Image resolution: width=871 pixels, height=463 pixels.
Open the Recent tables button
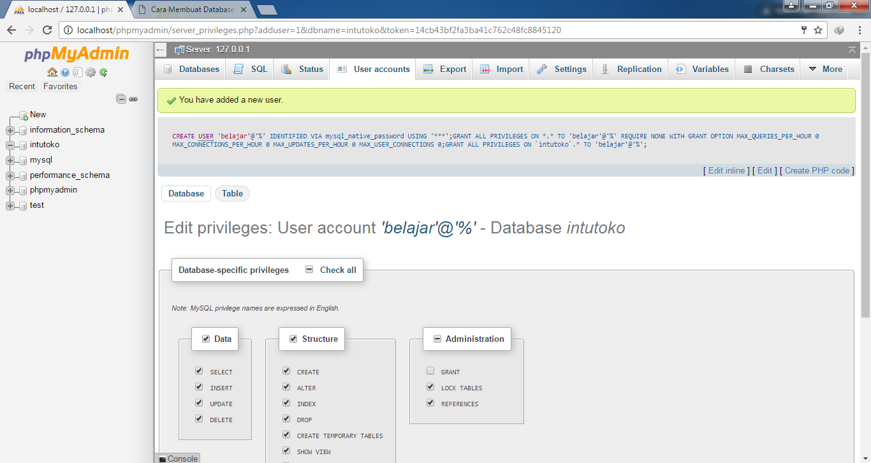click(x=22, y=87)
